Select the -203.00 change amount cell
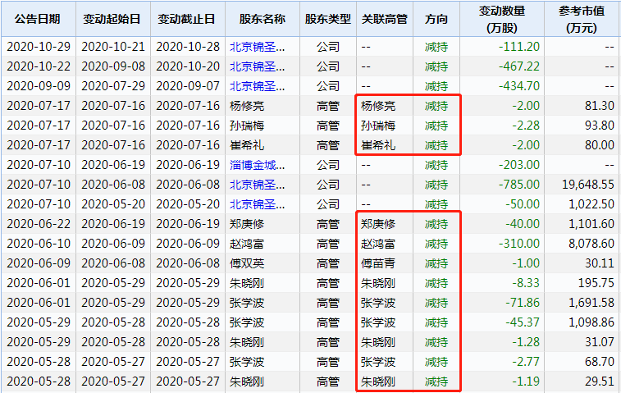 point(519,165)
